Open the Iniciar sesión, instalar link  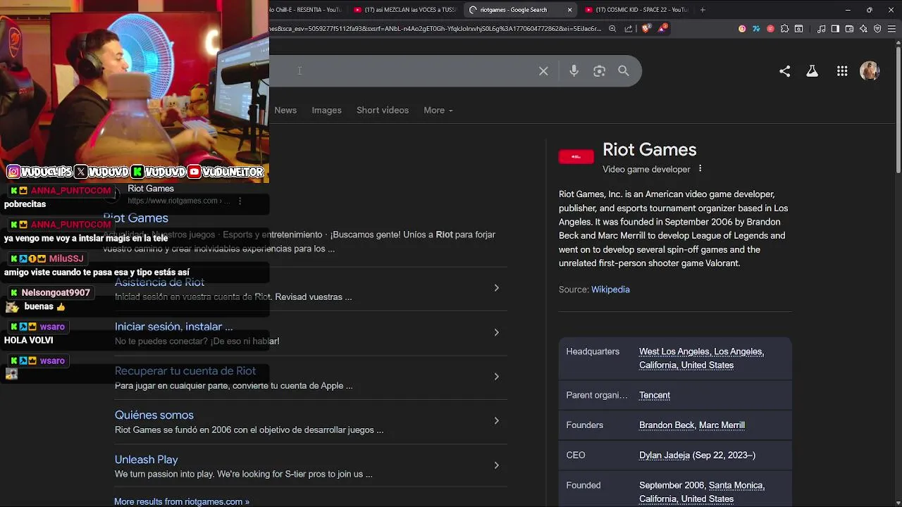coord(173,327)
